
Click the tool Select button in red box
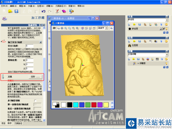coord(35,77)
